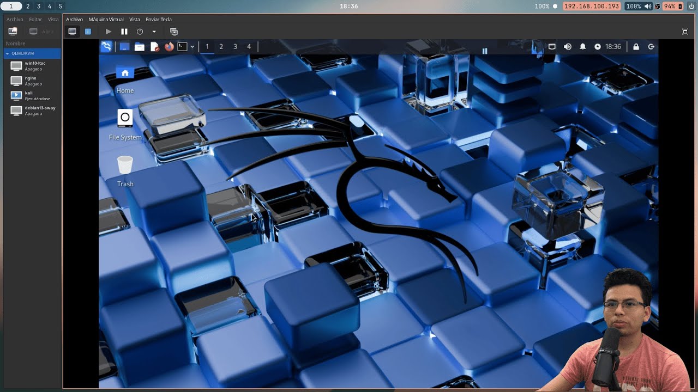The height and width of the screenshot is (392, 698).
Task: Open the Kali applications menu dragon icon
Action: [106, 47]
